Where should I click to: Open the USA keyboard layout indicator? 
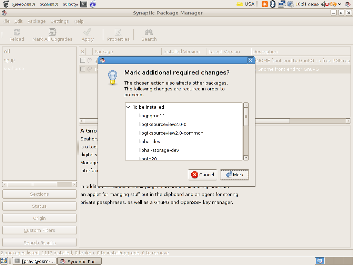245,4
